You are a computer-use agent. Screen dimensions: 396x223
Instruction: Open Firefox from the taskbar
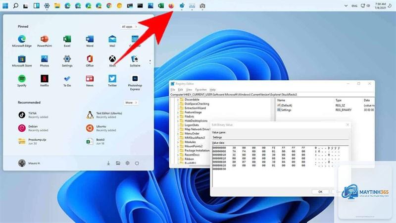click(171, 5)
